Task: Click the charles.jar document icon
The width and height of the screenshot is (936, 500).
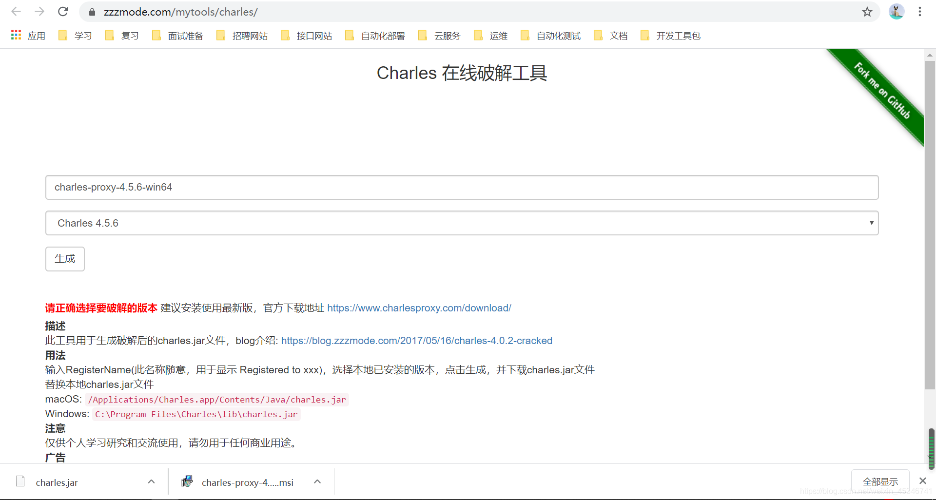Action: (20, 481)
